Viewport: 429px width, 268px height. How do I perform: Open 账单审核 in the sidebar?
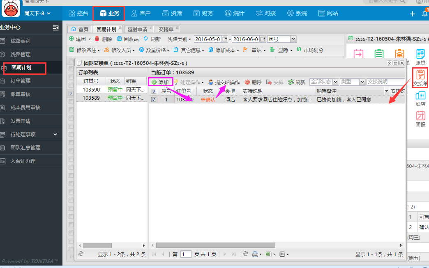(x=31, y=94)
